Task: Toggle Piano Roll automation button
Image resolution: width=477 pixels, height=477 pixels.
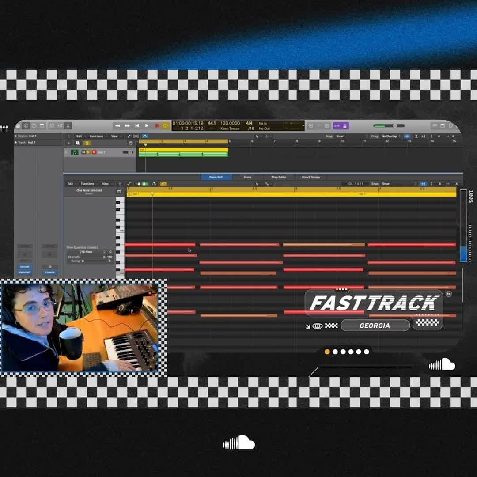Action: click(x=129, y=184)
